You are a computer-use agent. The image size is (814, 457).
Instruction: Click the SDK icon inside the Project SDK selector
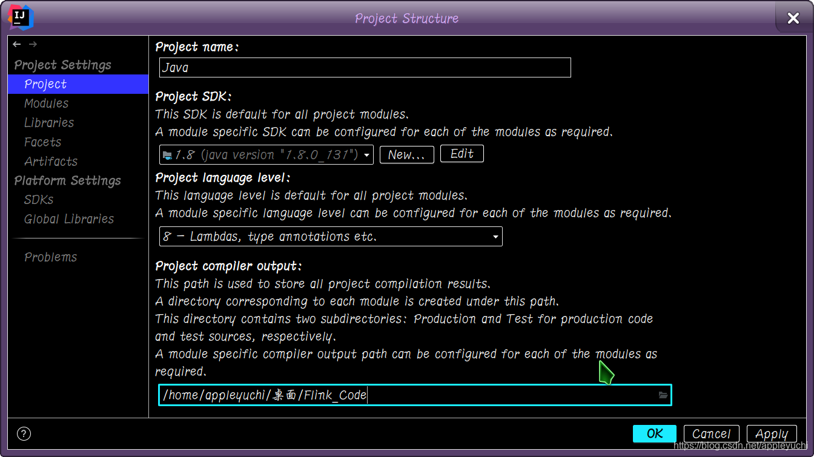coord(167,154)
